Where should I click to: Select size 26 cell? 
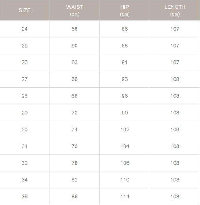point(24,62)
